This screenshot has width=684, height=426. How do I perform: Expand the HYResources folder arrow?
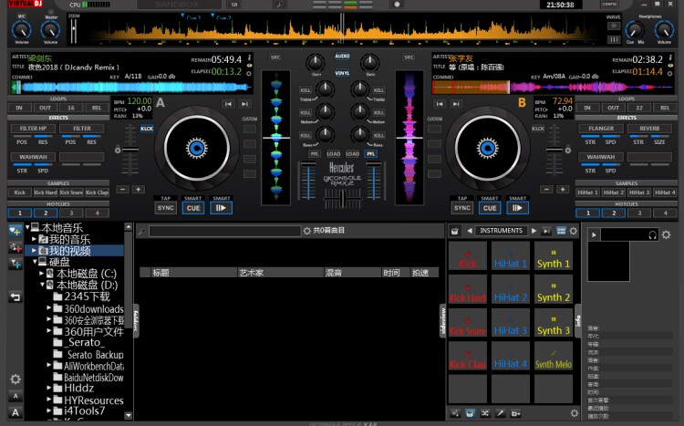pos(49,399)
